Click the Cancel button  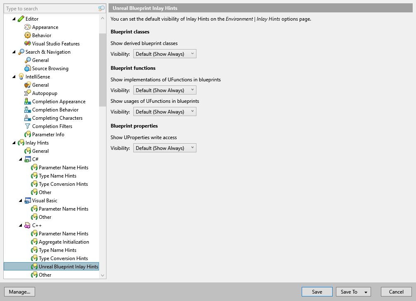coord(396,292)
